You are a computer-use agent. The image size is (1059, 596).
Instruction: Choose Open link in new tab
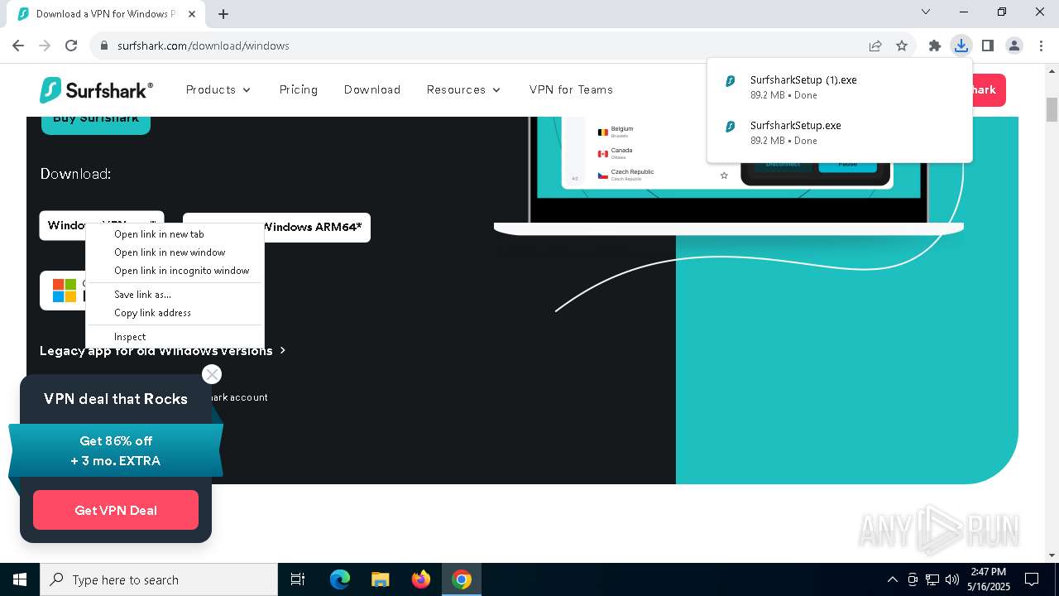coord(175,234)
